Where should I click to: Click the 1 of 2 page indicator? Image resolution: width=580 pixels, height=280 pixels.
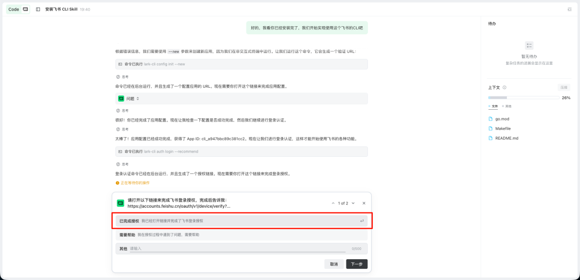click(x=343, y=203)
